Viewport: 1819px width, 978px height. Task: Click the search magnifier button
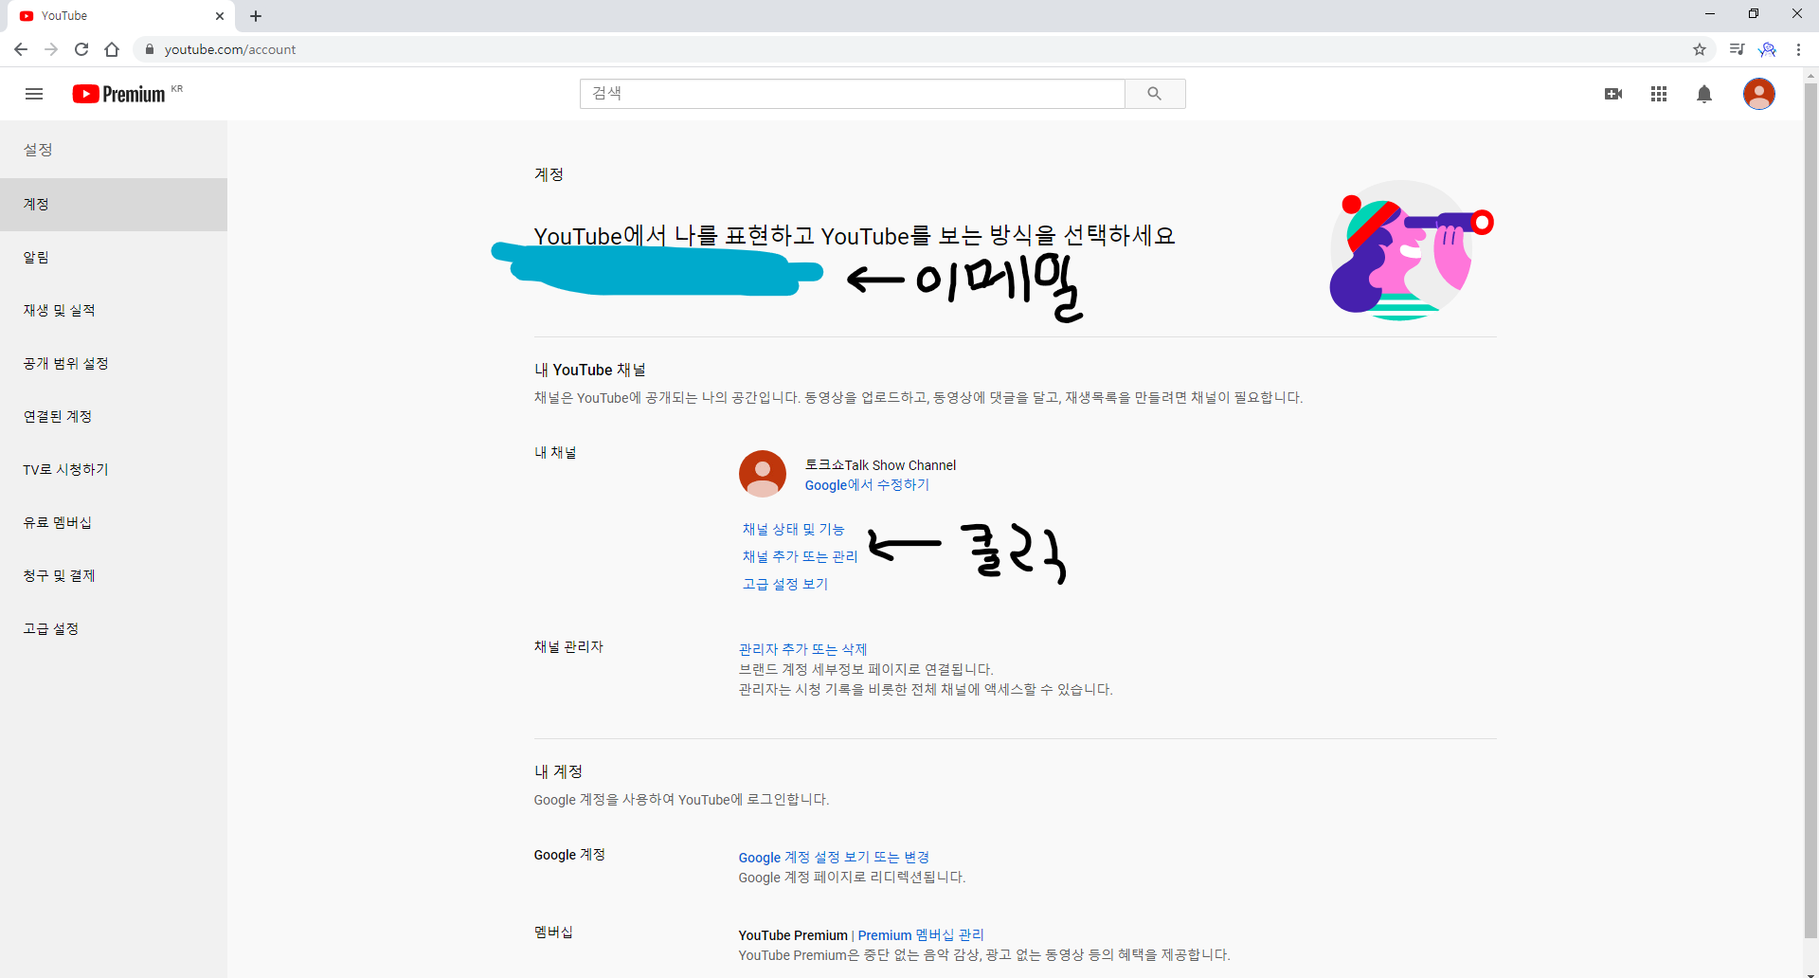pos(1154,94)
